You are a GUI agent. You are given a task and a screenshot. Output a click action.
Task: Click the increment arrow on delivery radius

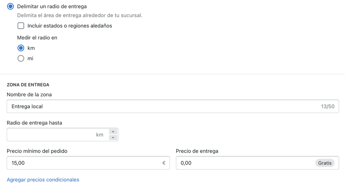click(113, 132)
